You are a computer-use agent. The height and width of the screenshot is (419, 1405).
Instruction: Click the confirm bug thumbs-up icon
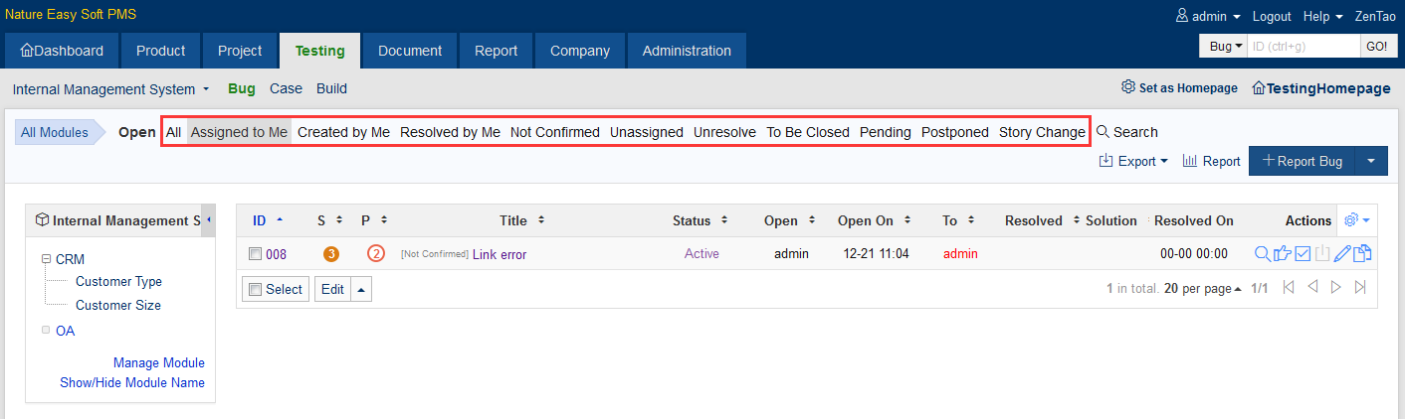tap(1283, 253)
